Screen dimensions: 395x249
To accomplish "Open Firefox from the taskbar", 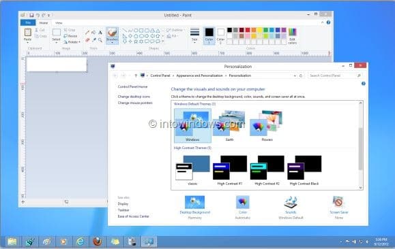I will pos(98,242).
